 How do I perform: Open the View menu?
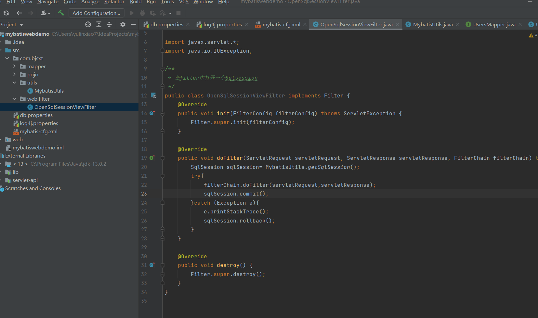(x=26, y=2)
